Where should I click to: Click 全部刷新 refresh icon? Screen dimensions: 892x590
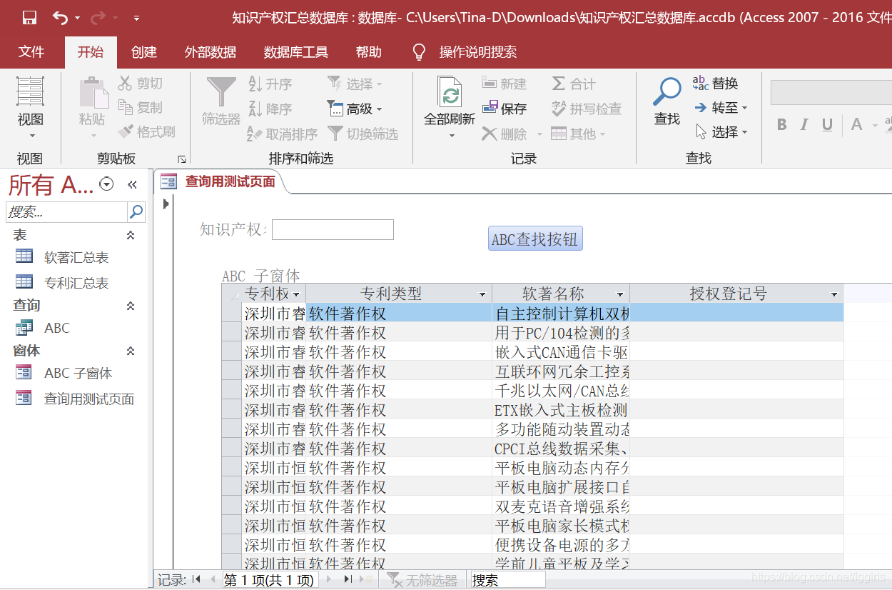(x=450, y=93)
